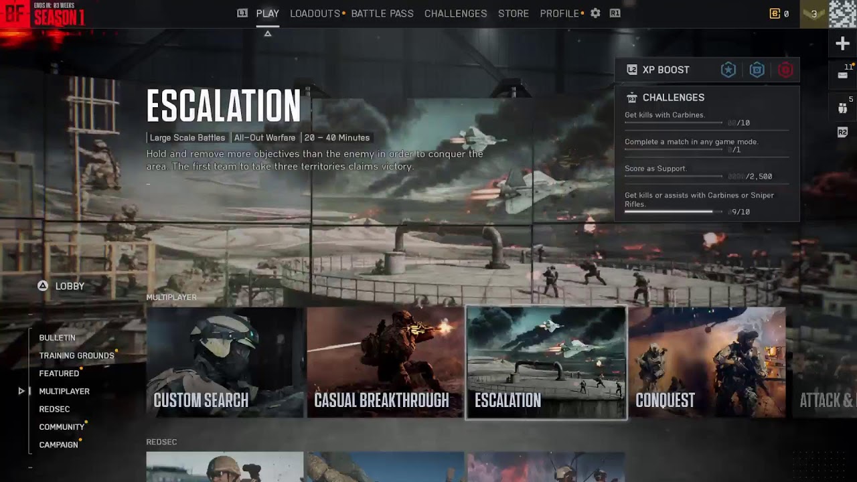Open the settings gear in top navigation
857x482 pixels.
595,13
